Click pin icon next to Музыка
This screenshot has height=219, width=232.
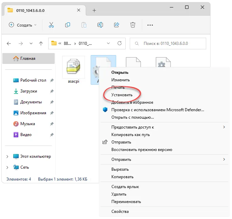coord(52,124)
